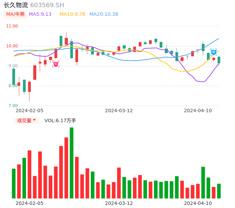Click the 2024-04-10 date label under volume chart
The width and height of the screenshot is (235, 208).
click(x=198, y=203)
